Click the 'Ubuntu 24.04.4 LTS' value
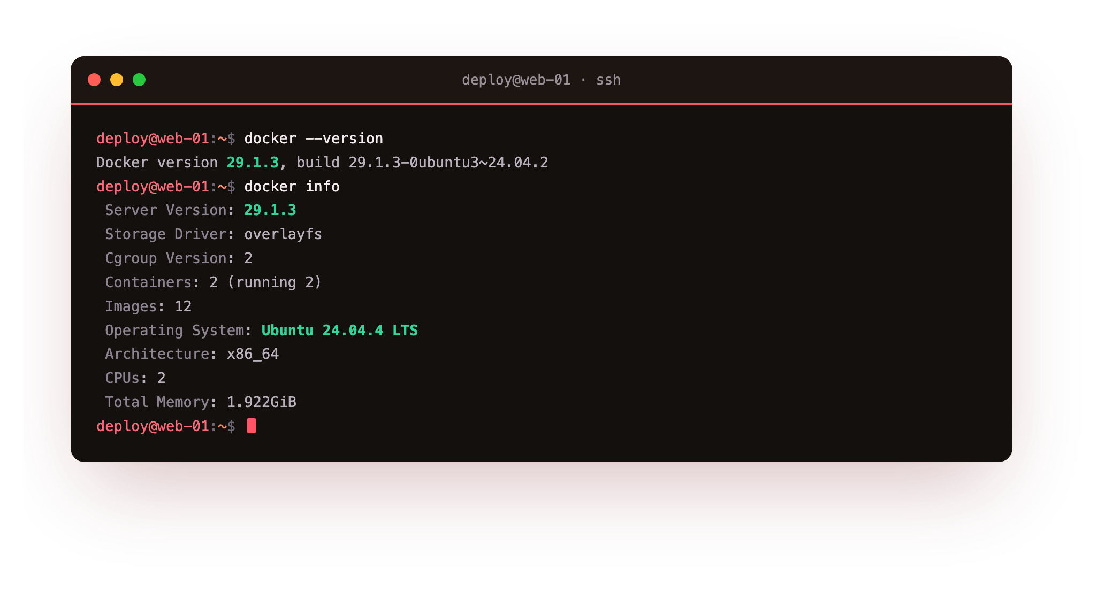 pyautogui.click(x=340, y=331)
